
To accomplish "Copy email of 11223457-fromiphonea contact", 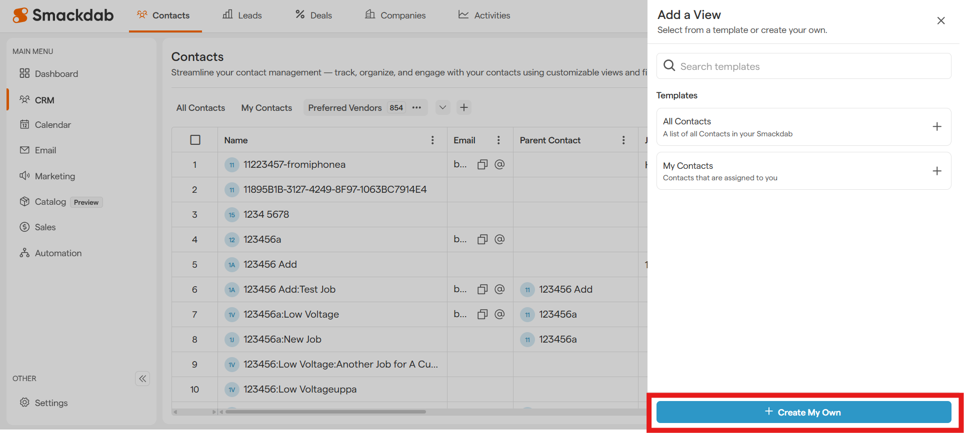I will (x=482, y=164).
